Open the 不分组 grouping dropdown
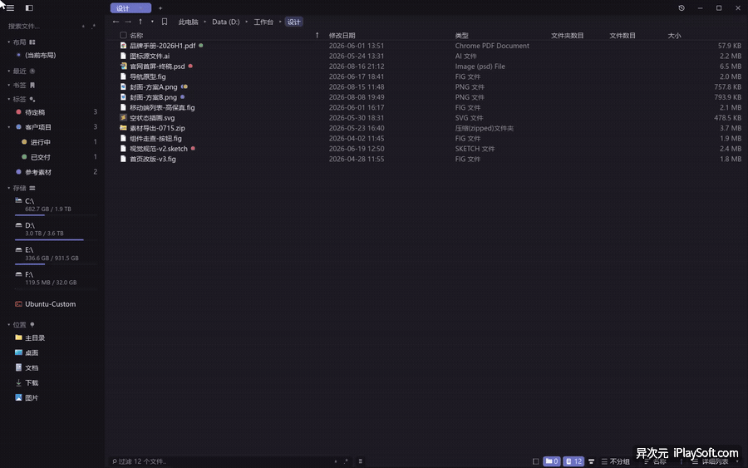This screenshot has height=468, width=748. [615, 461]
